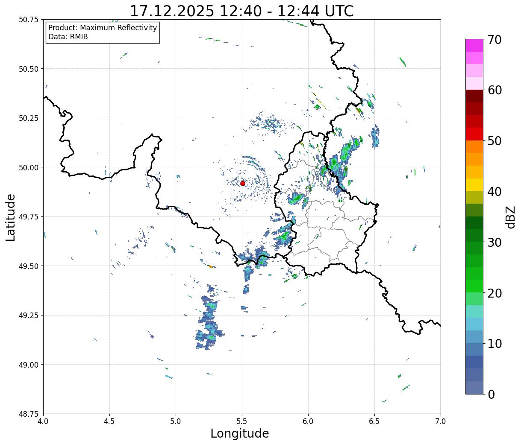Click the 49.00 latitude tick label
The height and width of the screenshot is (444, 521).
coord(29,365)
